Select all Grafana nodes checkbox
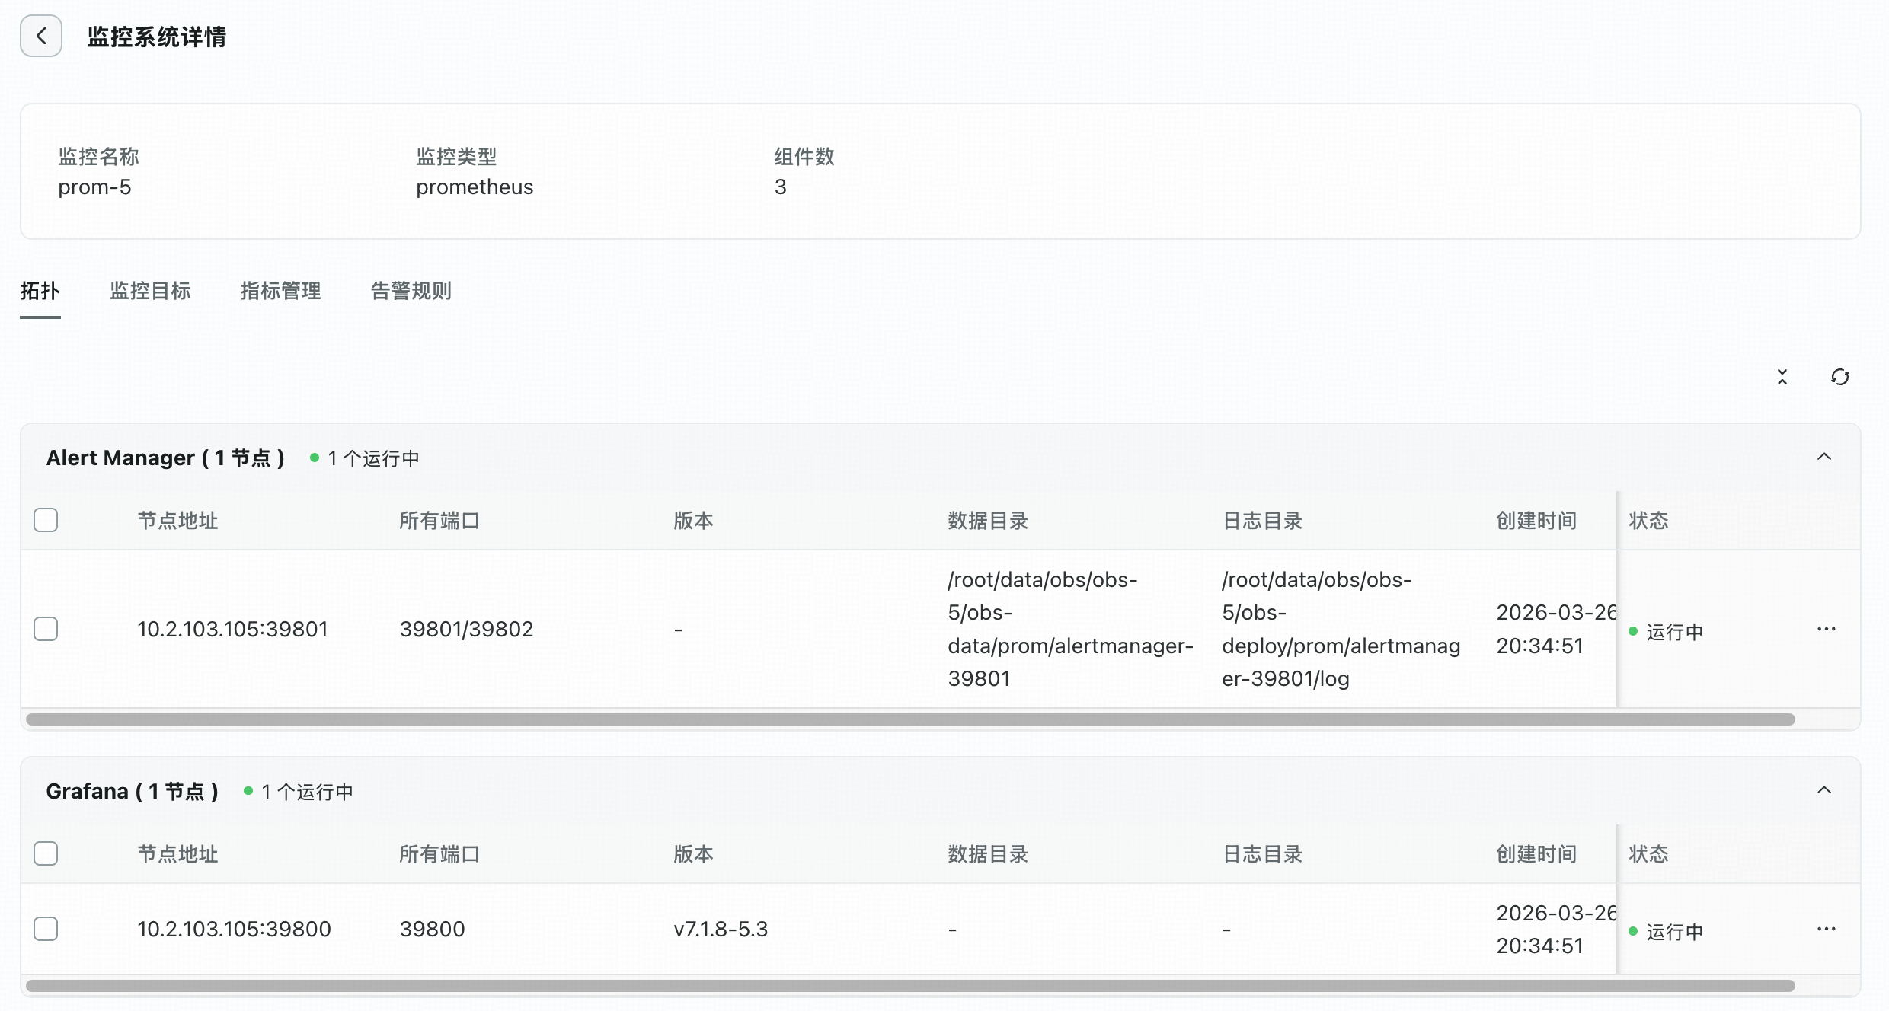 click(46, 853)
